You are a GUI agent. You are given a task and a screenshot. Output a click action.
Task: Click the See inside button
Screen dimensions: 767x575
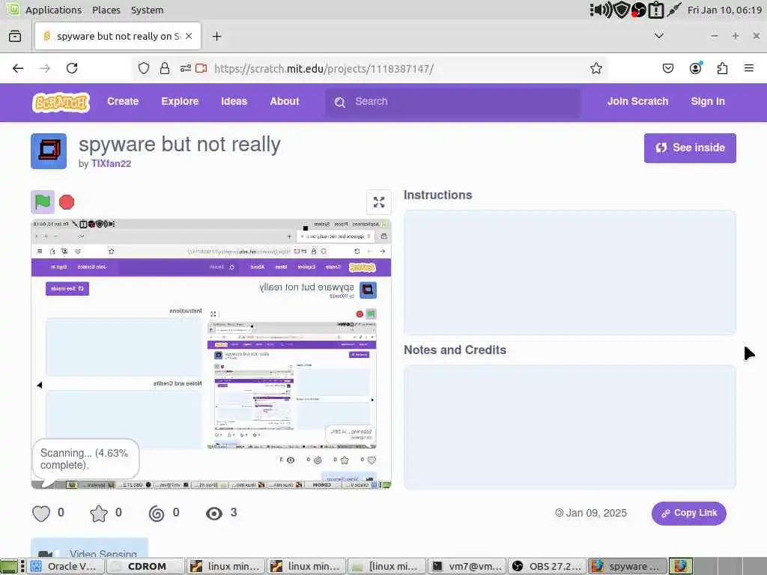pos(690,148)
